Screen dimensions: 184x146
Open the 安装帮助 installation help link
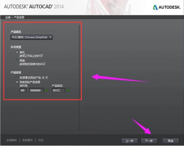pyautogui.click(x=11, y=140)
